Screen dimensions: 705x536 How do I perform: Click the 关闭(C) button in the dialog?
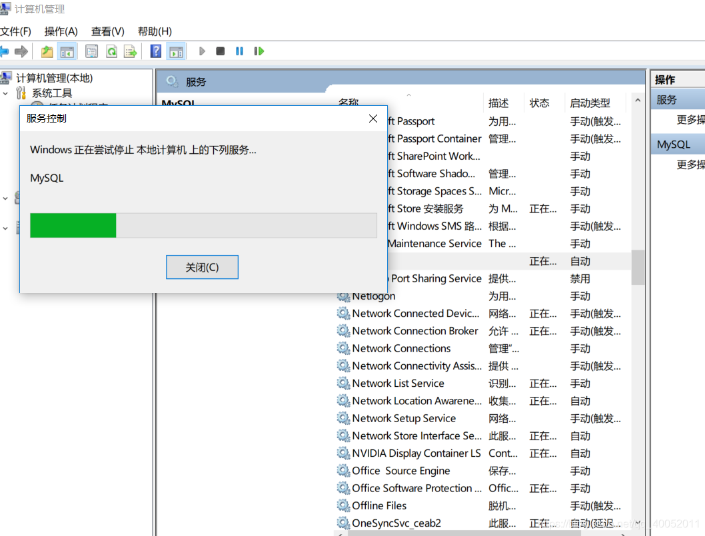[203, 267]
